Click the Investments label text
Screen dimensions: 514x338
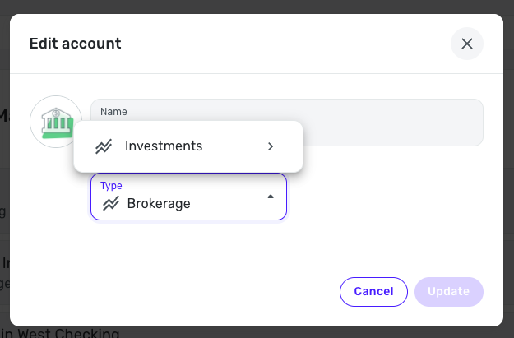(164, 146)
